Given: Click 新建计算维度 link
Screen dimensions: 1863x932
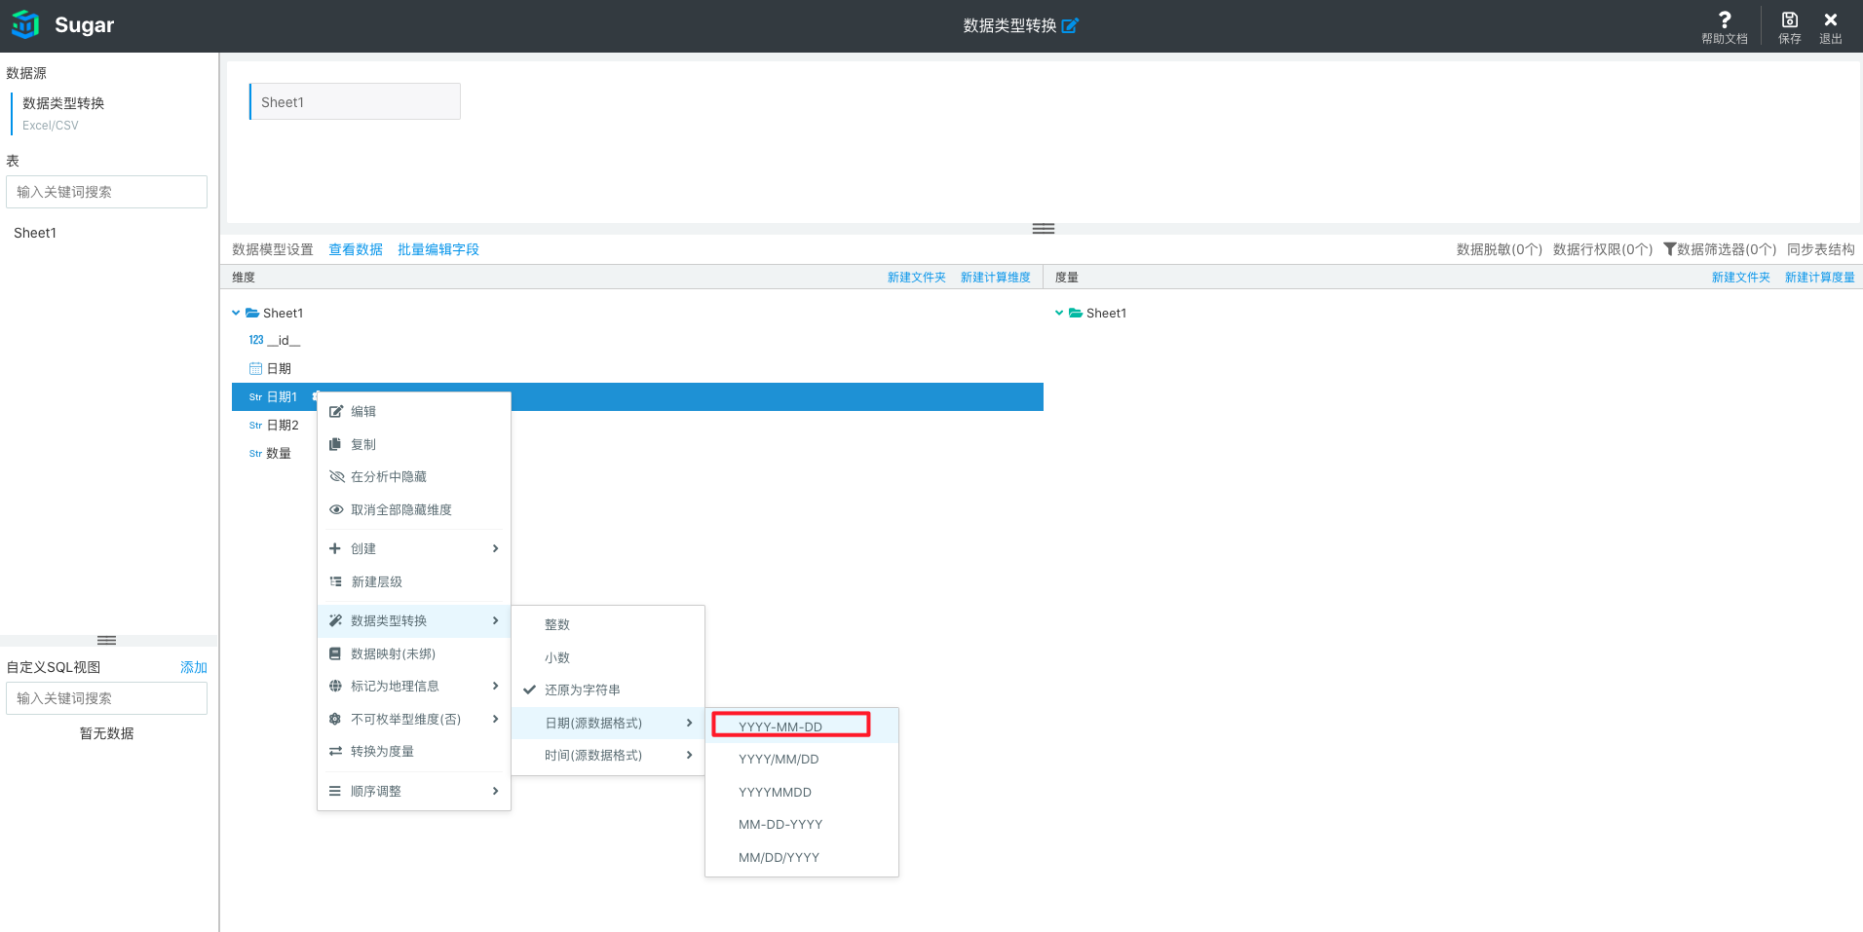Looking at the screenshot, I should [x=995, y=278].
